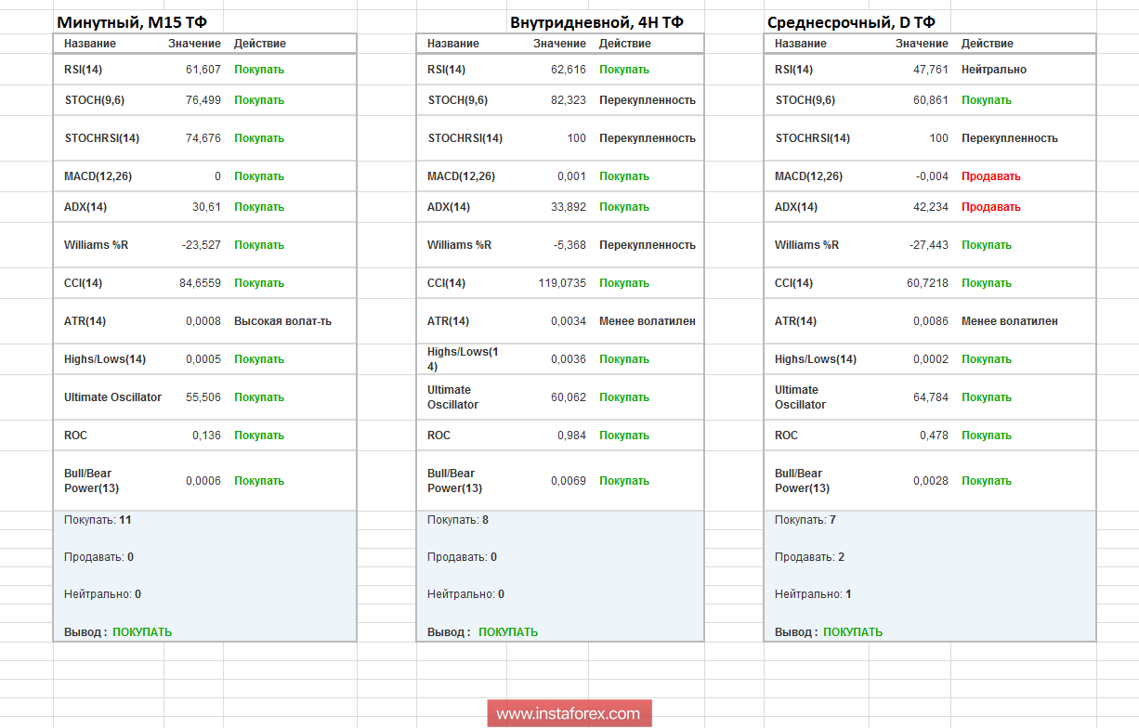Click the Действие column header in M15 table

coord(259,44)
